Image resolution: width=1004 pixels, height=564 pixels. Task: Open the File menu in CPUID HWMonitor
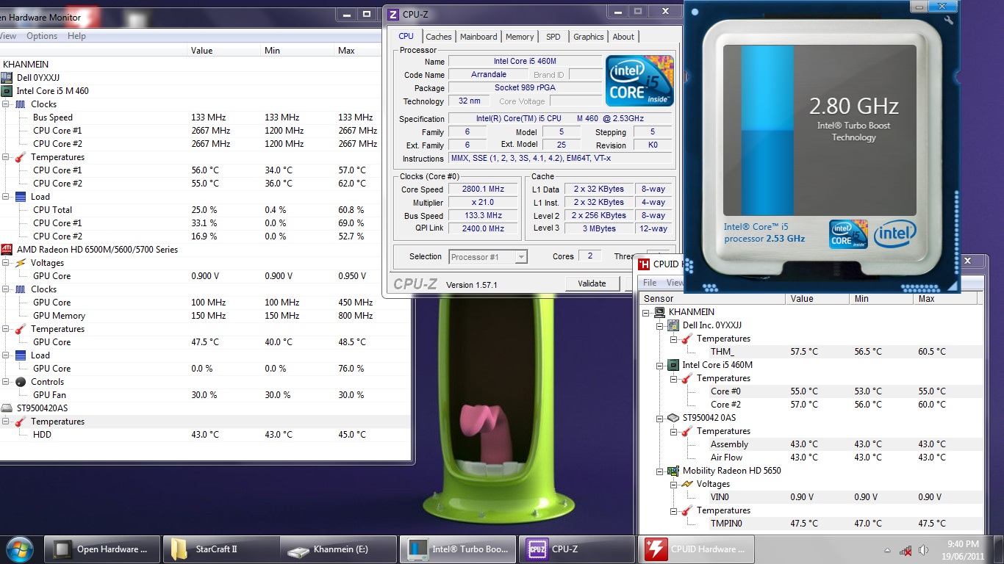coord(650,283)
